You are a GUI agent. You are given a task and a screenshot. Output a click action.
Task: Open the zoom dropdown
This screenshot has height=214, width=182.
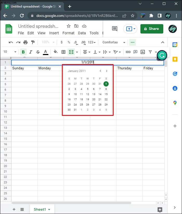coord(48,42)
